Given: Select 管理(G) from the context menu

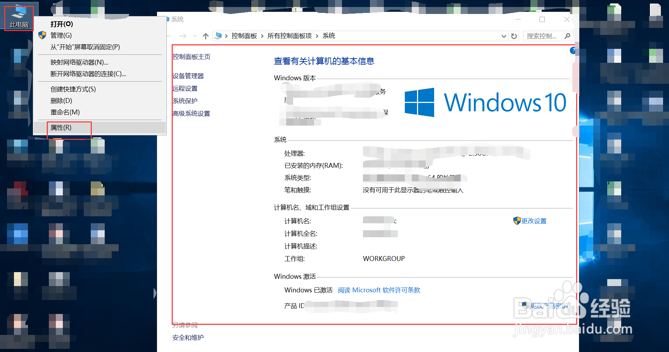Looking at the screenshot, I should pyautogui.click(x=61, y=35).
